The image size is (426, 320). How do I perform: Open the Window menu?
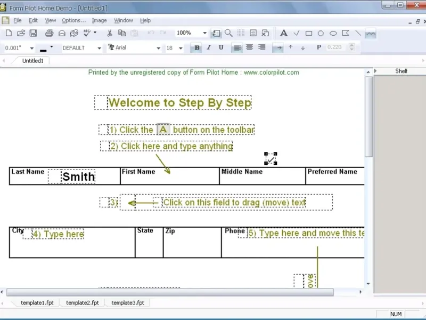click(124, 20)
